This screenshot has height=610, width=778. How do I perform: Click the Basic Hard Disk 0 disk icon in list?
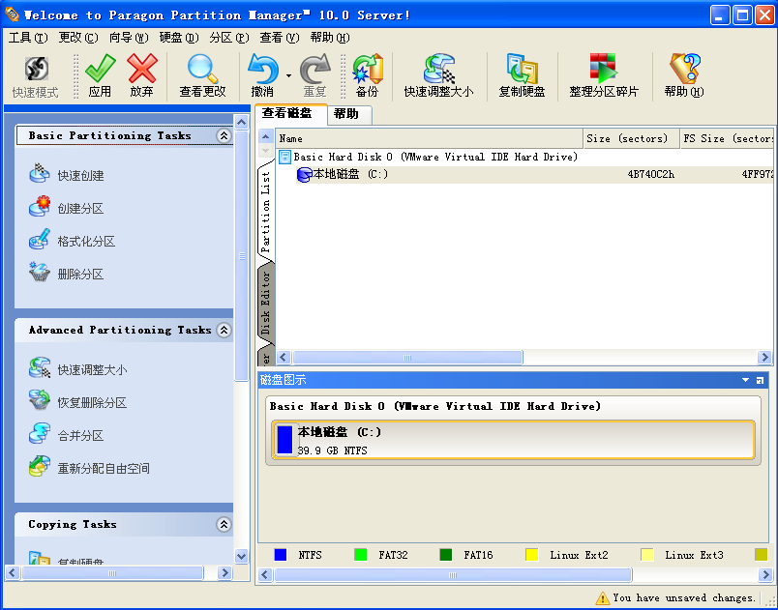coord(284,157)
